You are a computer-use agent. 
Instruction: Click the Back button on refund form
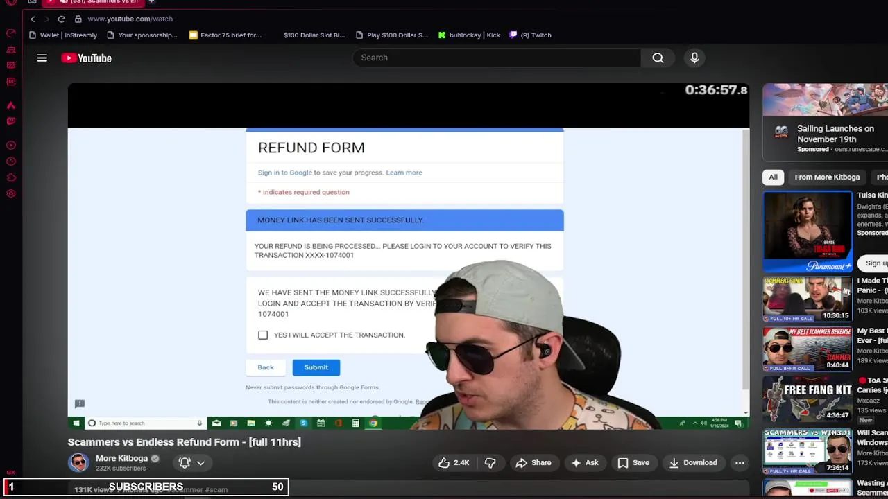click(x=266, y=367)
